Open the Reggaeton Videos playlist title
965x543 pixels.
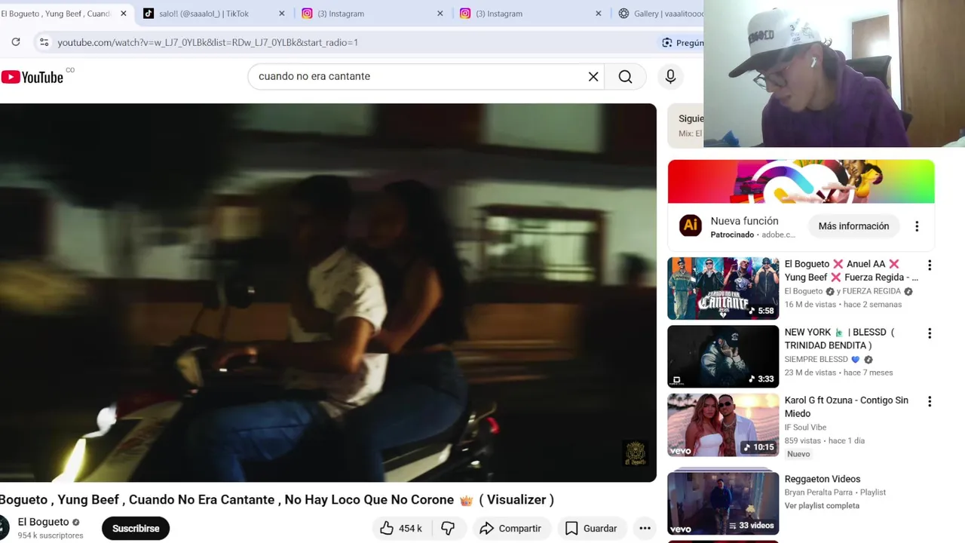[x=822, y=479]
